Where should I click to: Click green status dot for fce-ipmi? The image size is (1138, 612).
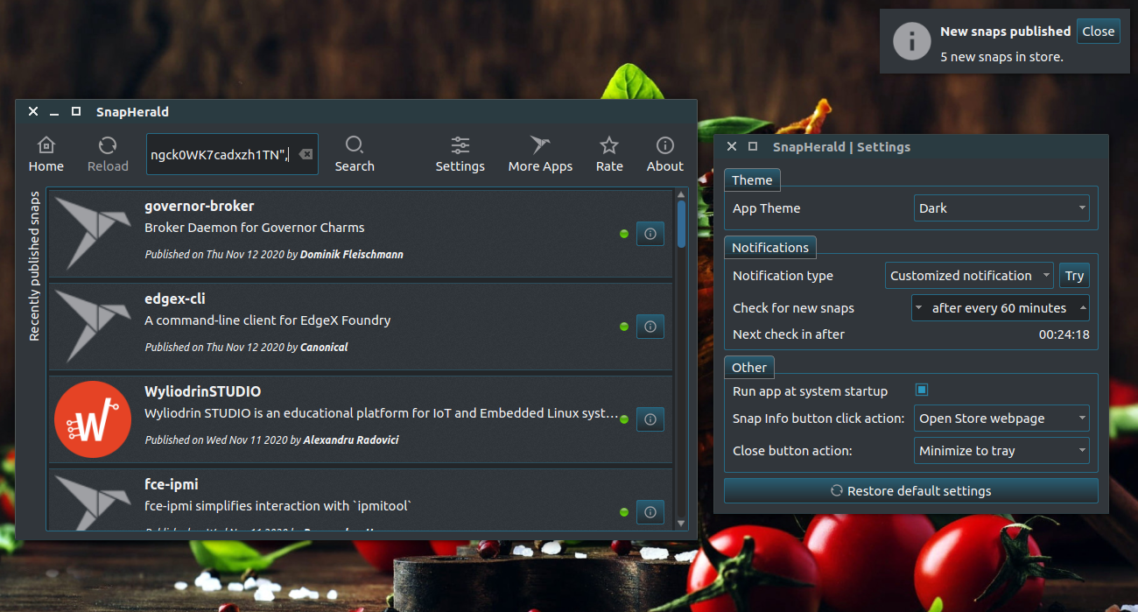pyautogui.click(x=624, y=512)
